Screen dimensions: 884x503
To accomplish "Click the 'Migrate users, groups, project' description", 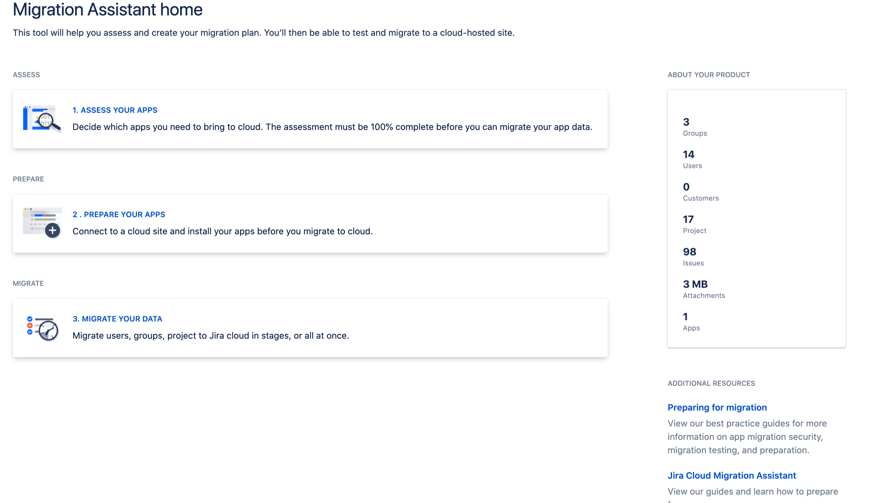I will (x=210, y=336).
